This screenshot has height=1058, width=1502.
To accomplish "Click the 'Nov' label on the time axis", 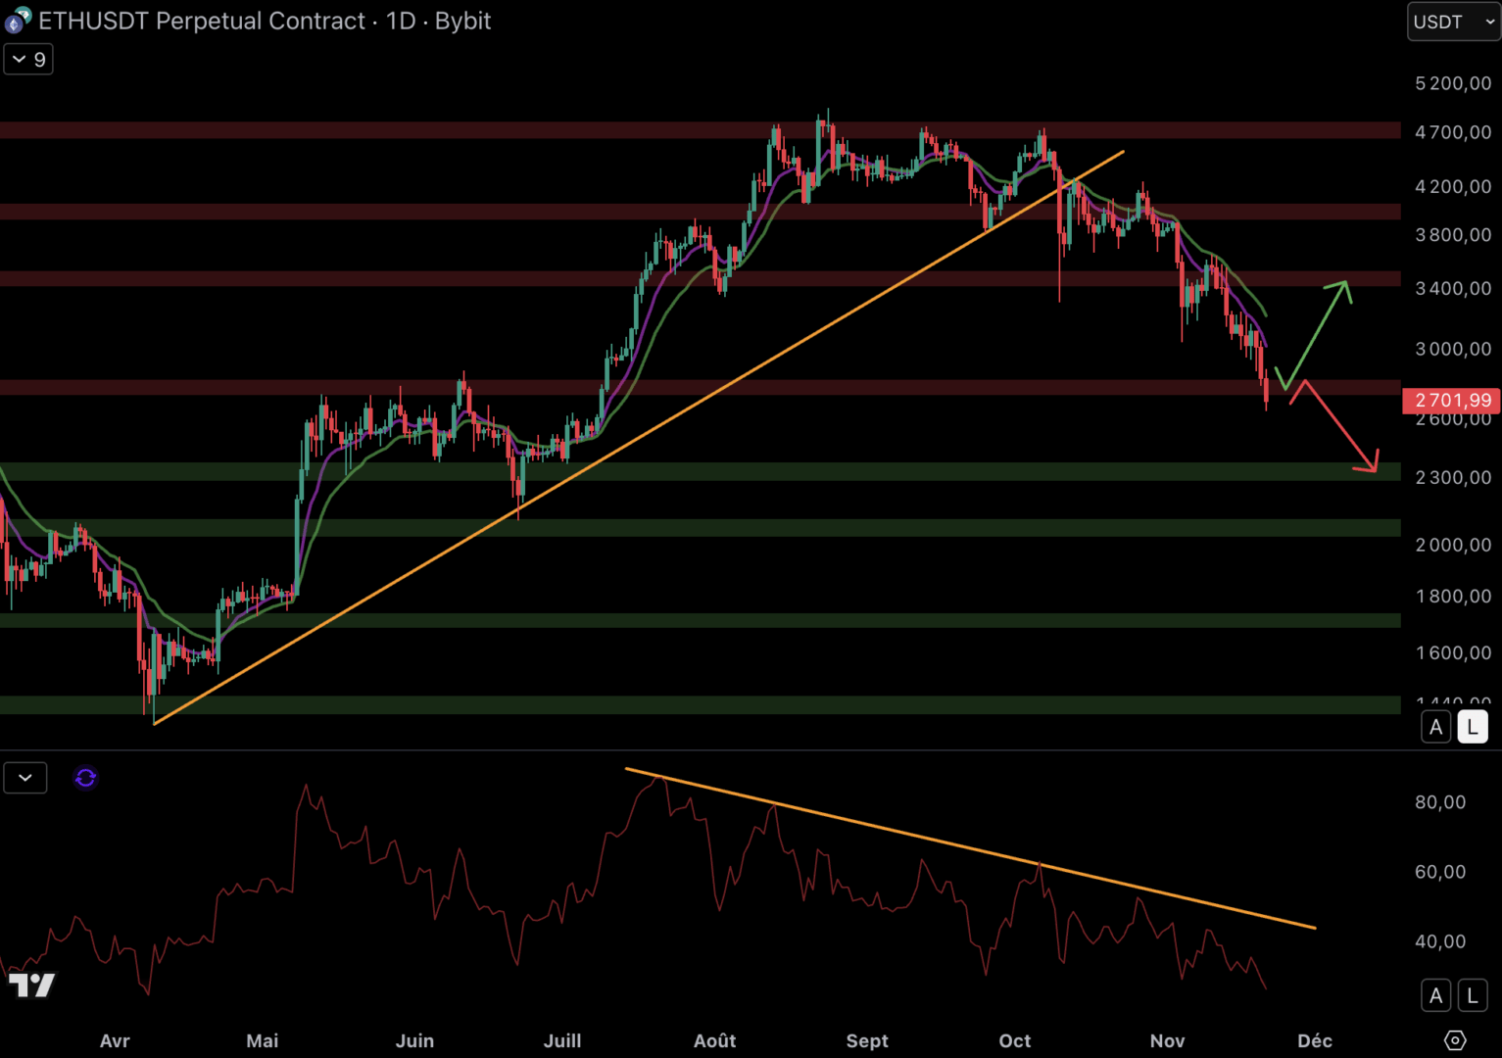I will click(1167, 1040).
